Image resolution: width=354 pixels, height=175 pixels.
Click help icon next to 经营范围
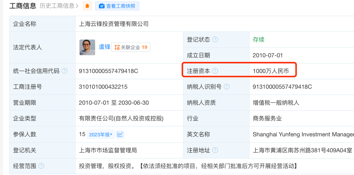tap(41, 166)
